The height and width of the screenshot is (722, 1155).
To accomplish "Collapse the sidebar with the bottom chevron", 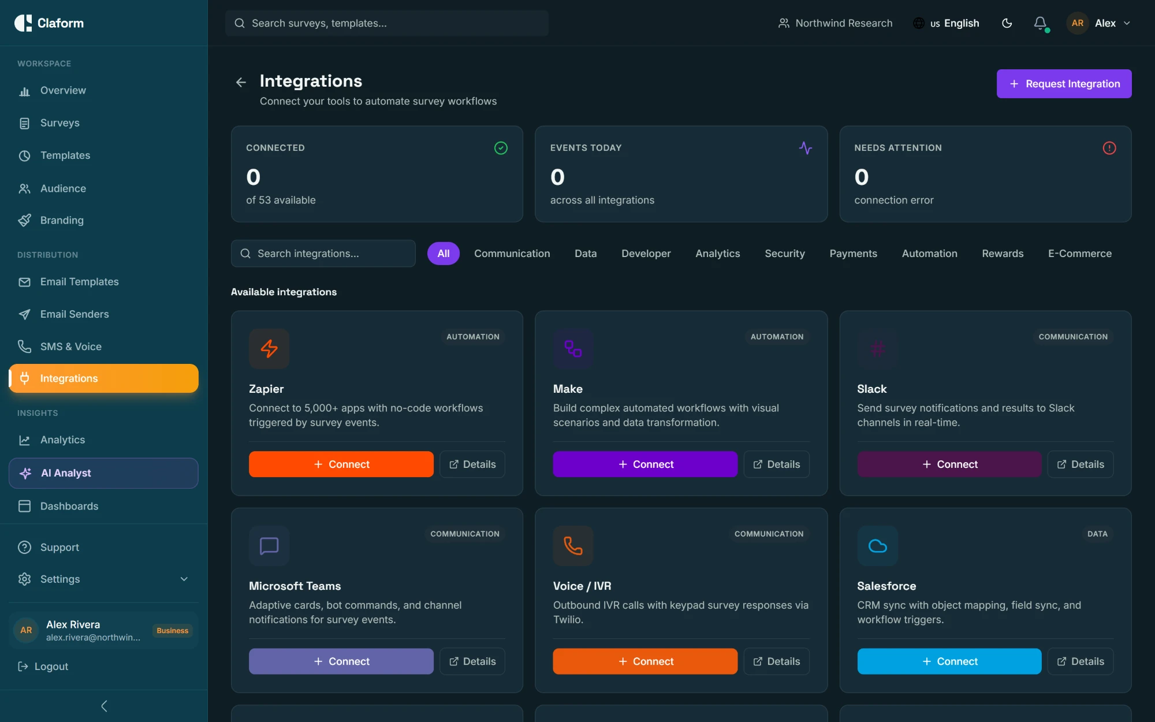I will pyautogui.click(x=104, y=706).
